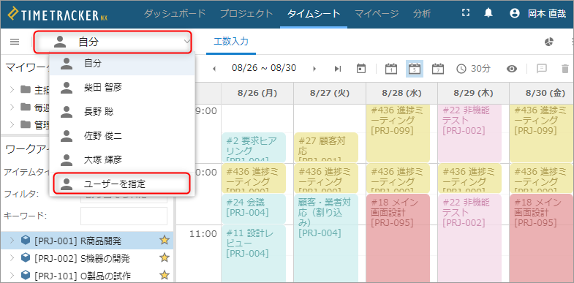Image resolution: width=574 pixels, height=283 pixels.
Task: Select #11 設計レビュー entry on Monday
Action: coord(254,253)
